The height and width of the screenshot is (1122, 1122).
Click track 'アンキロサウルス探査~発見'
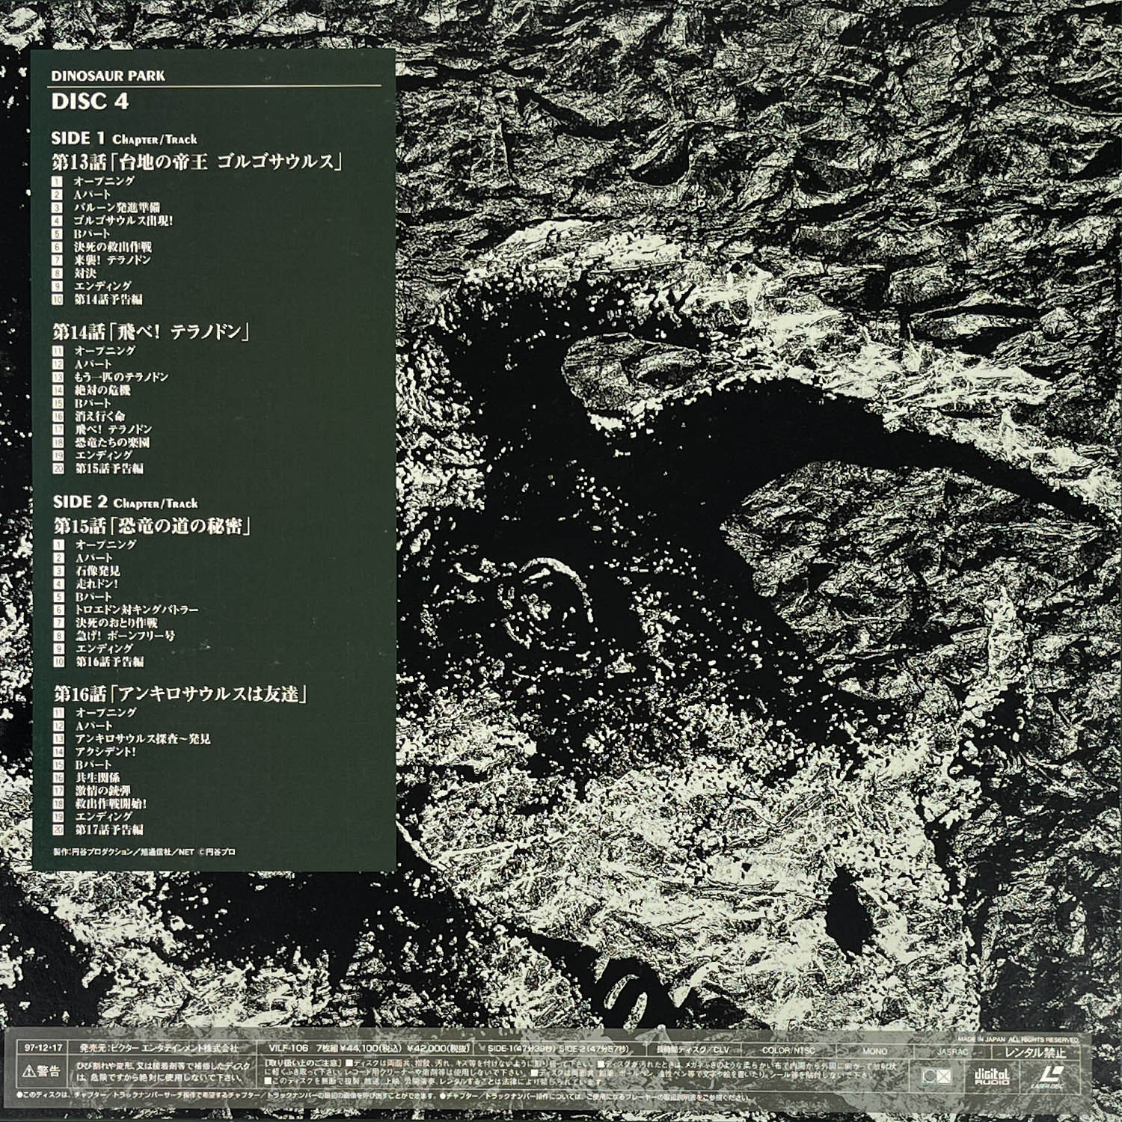click(x=143, y=739)
